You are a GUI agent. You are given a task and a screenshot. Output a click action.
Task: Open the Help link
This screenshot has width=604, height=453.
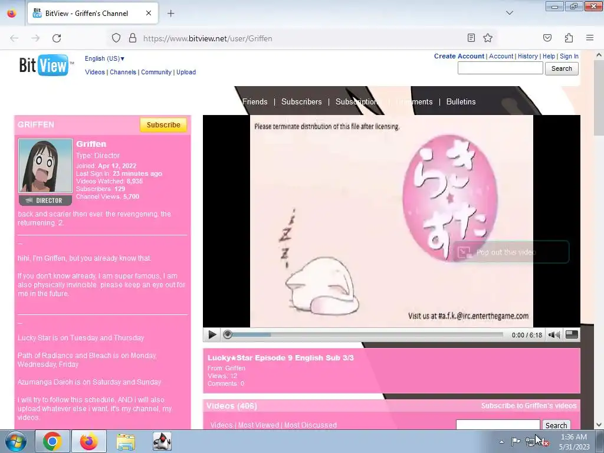[x=549, y=56]
